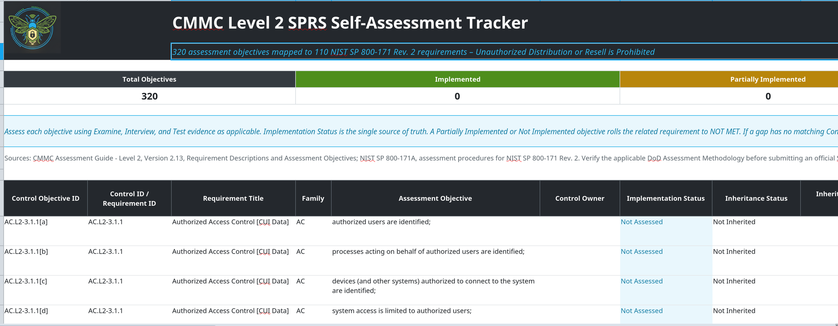
Task: Click the Inheritance Status column header
Action: pyautogui.click(x=756, y=198)
